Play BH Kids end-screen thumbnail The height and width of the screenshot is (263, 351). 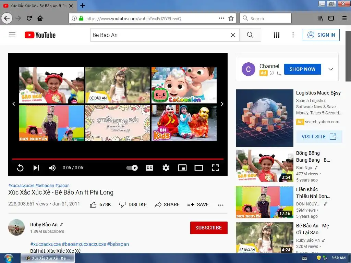[184, 123]
